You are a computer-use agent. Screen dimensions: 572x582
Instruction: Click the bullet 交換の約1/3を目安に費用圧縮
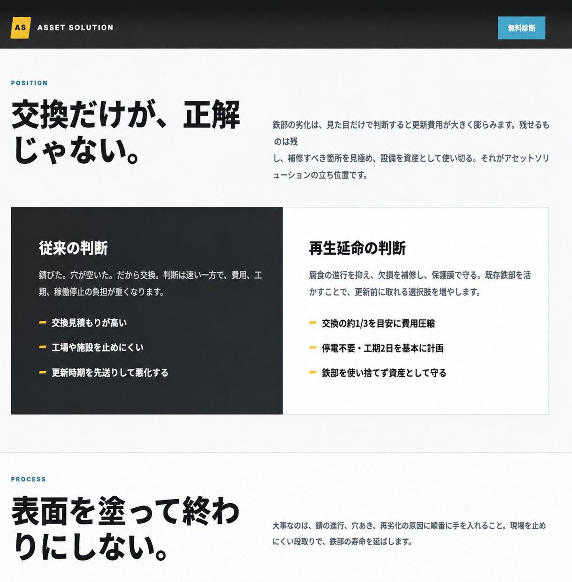tap(378, 323)
